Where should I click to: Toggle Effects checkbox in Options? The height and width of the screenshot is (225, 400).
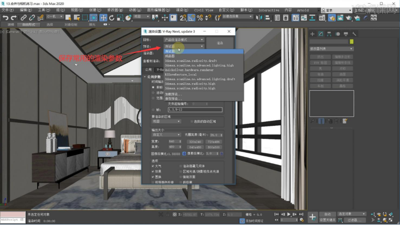[x=153, y=171]
